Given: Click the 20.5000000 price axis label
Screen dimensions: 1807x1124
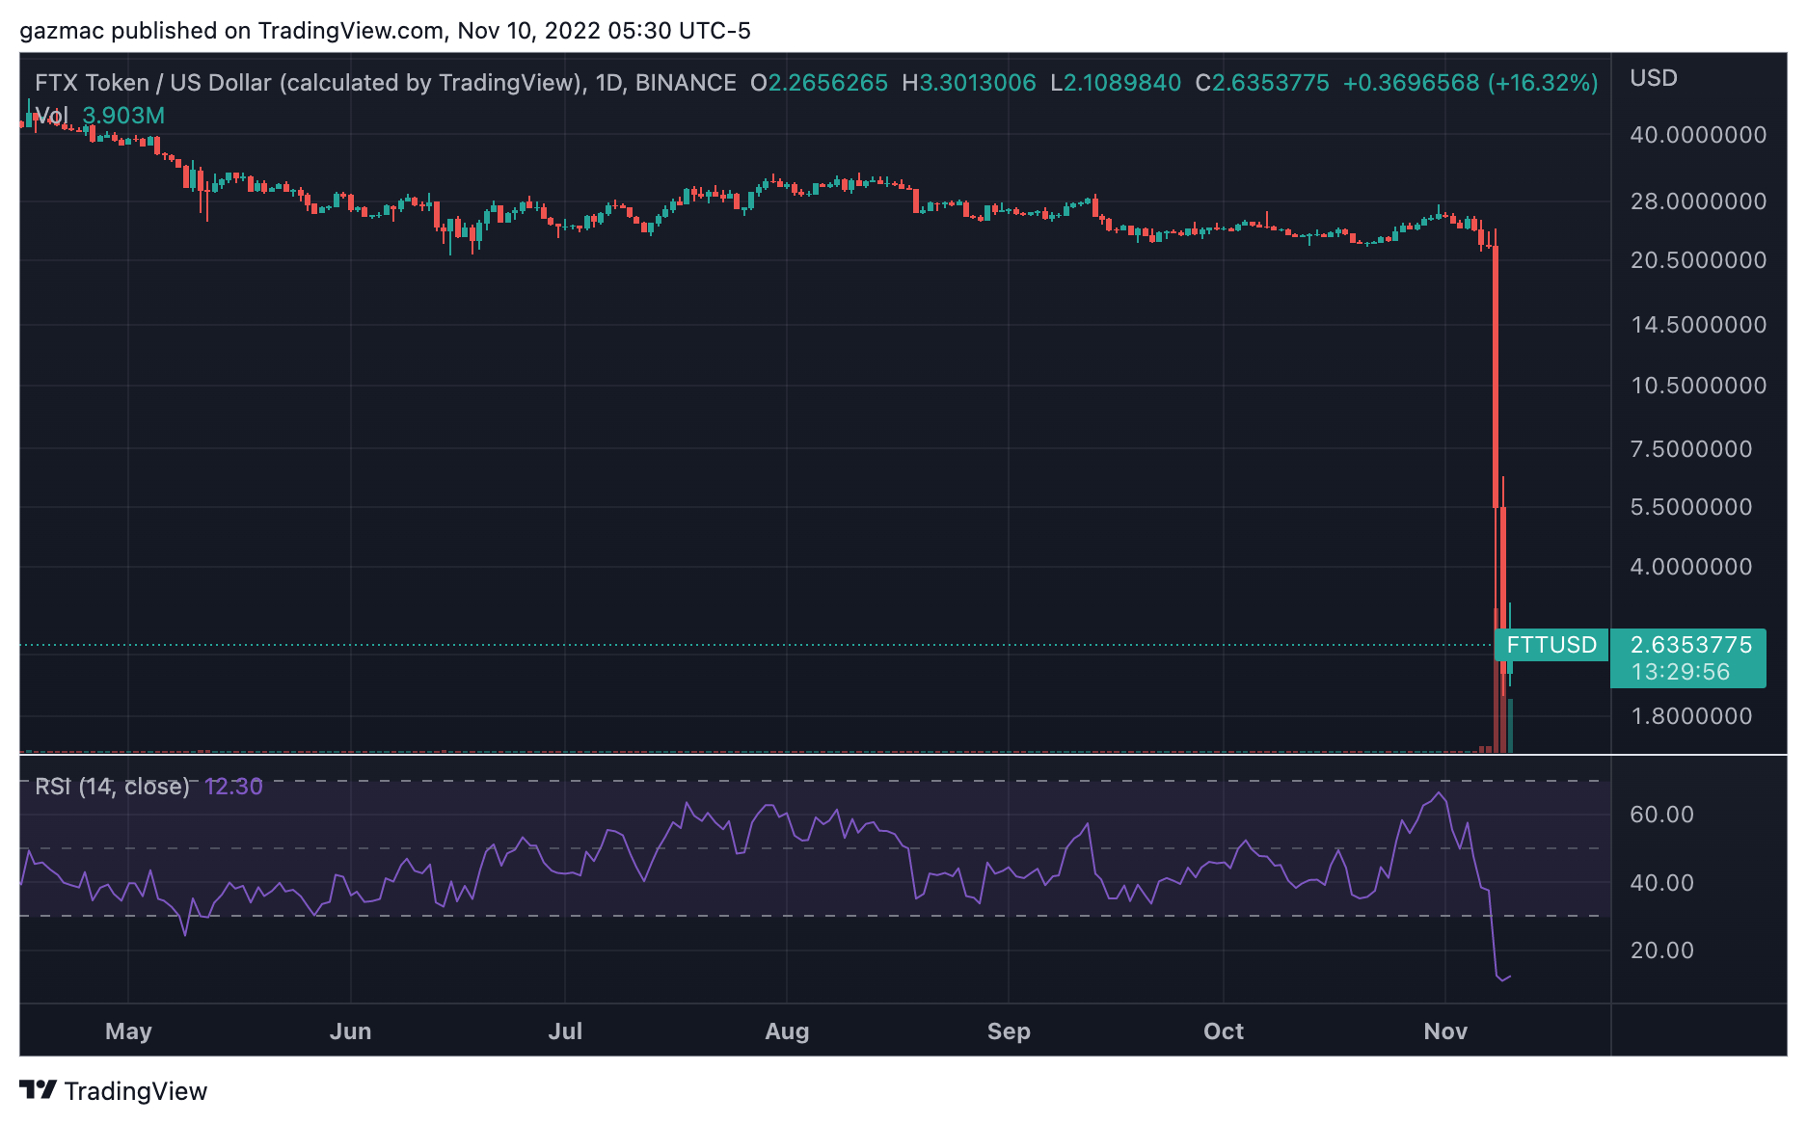Looking at the screenshot, I should click(1698, 260).
